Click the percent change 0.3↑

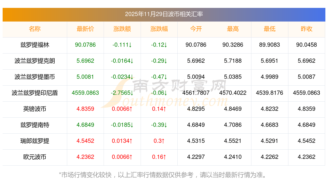159,141
